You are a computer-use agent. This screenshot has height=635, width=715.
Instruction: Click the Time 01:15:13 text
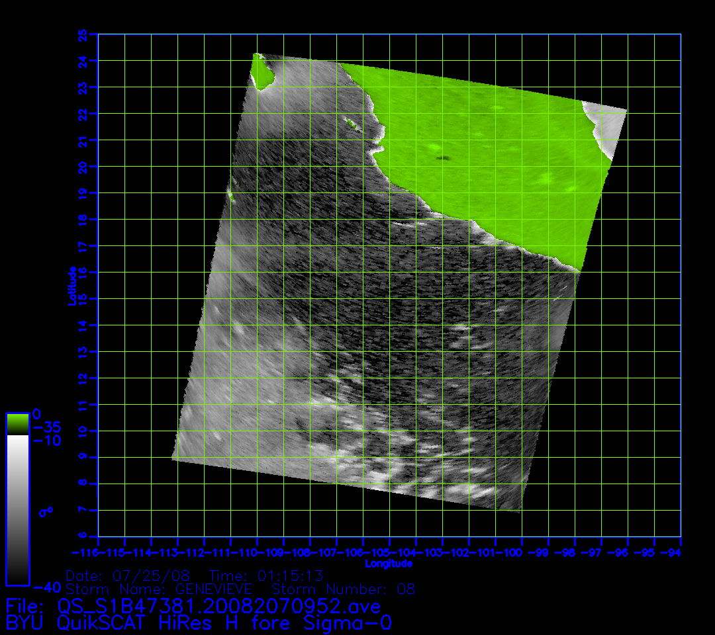266,575
